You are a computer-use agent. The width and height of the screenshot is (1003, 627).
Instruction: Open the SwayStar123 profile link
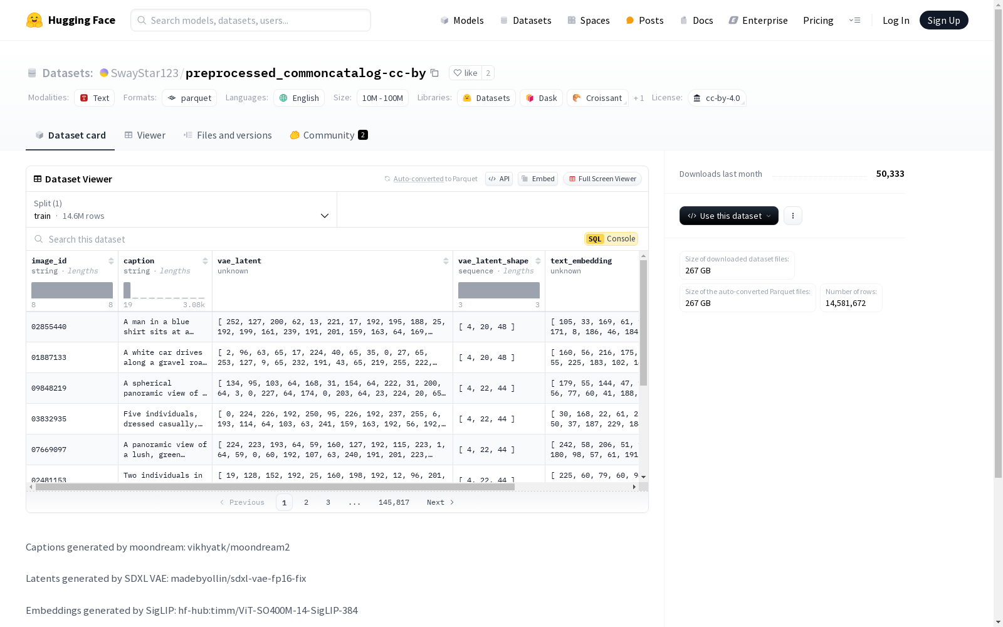[145, 73]
